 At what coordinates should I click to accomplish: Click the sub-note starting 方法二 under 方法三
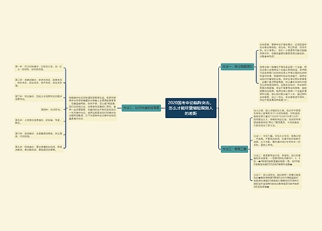(x=277, y=160)
